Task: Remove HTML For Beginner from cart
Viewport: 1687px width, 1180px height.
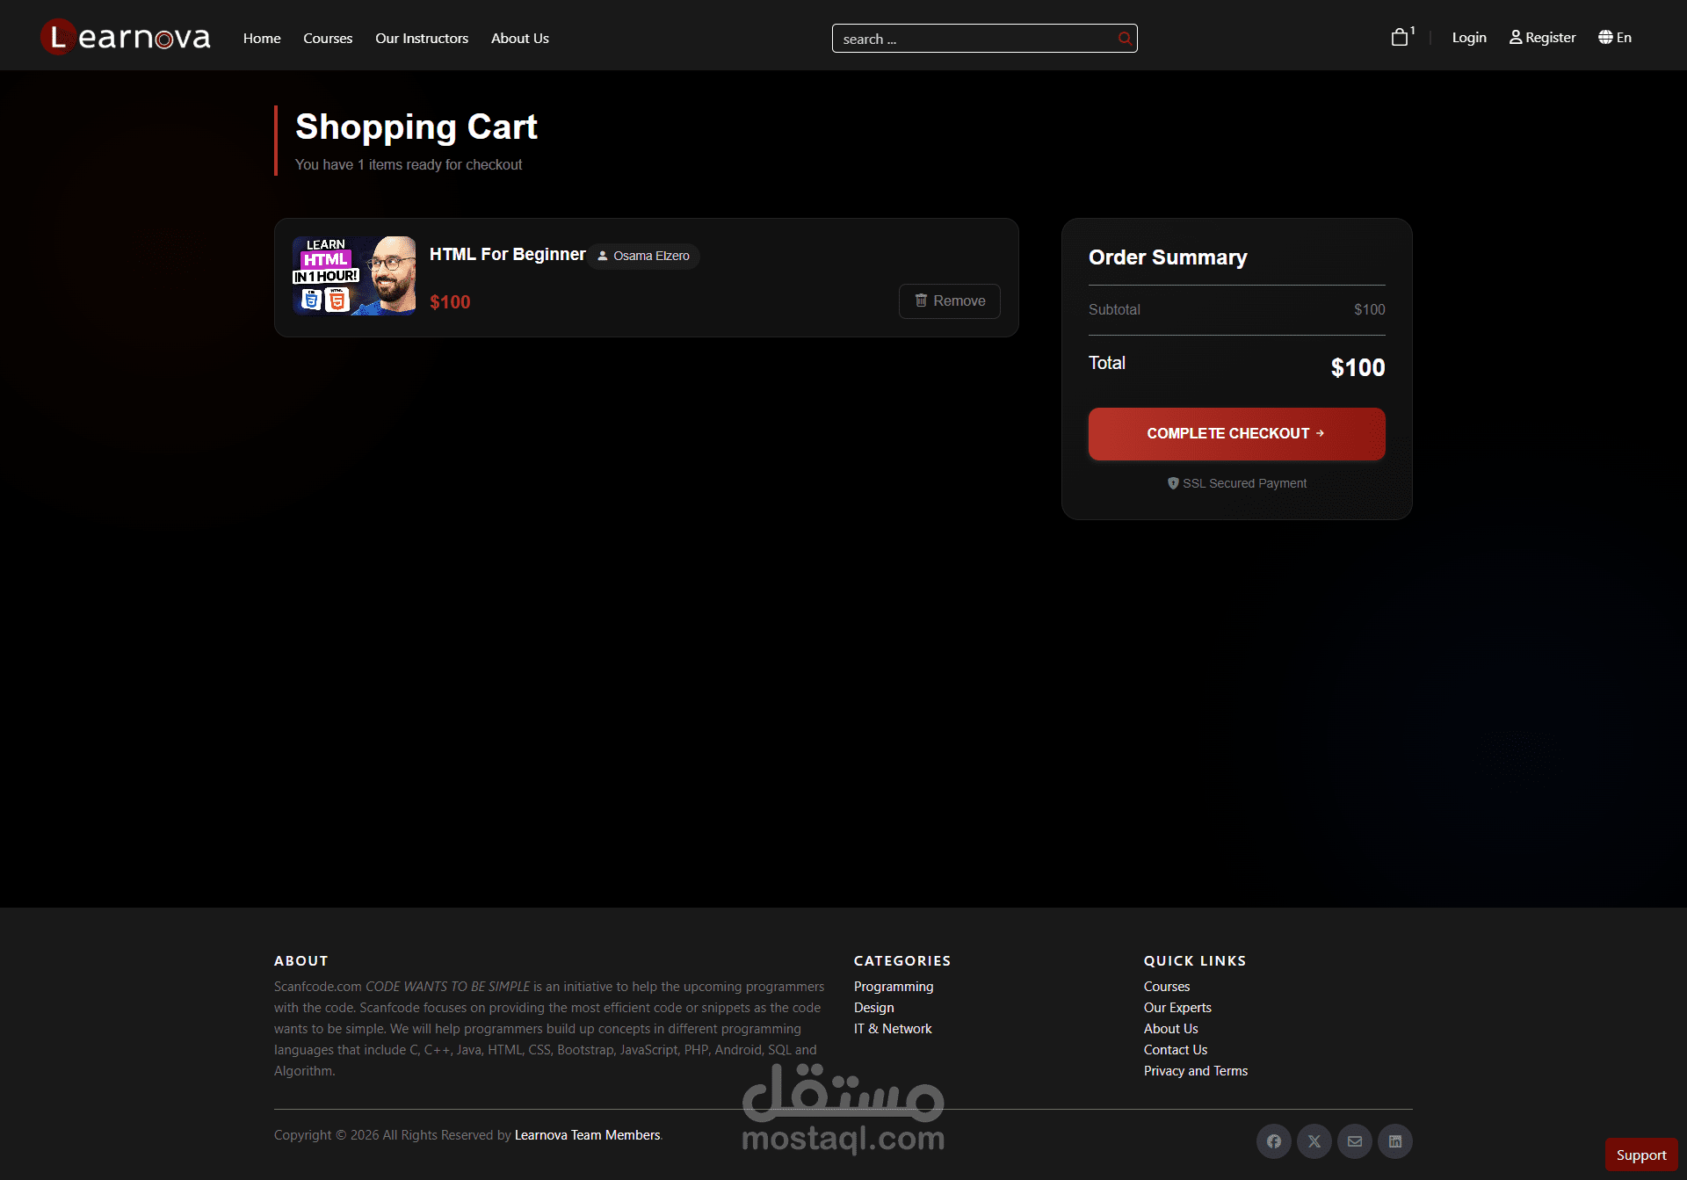Action: click(950, 300)
